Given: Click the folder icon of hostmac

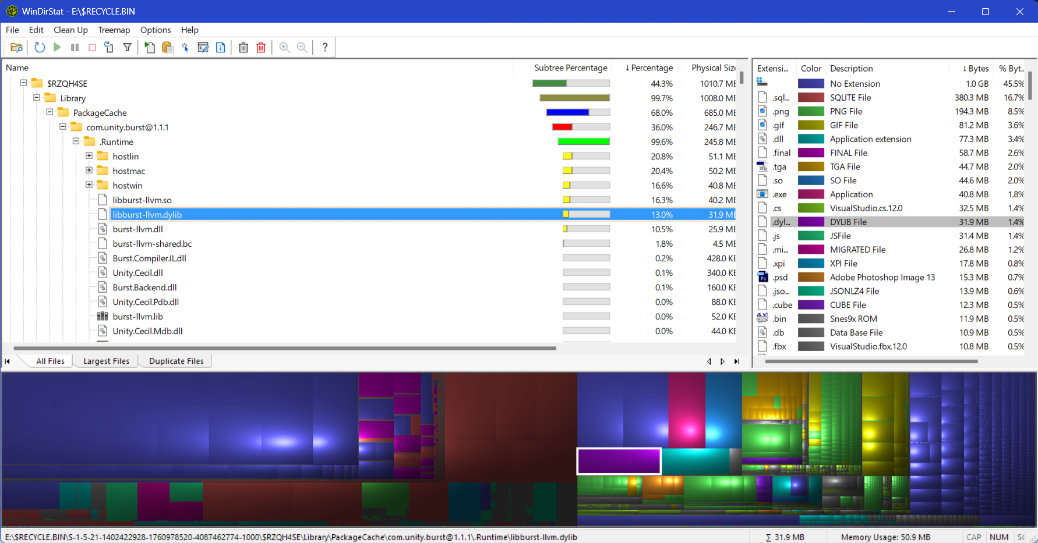Looking at the screenshot, I should [x=103, y=171].
